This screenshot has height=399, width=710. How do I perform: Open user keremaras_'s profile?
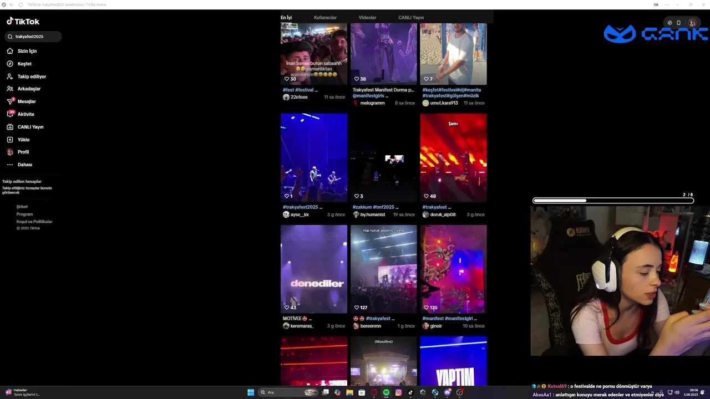click(x=298, y=326)
